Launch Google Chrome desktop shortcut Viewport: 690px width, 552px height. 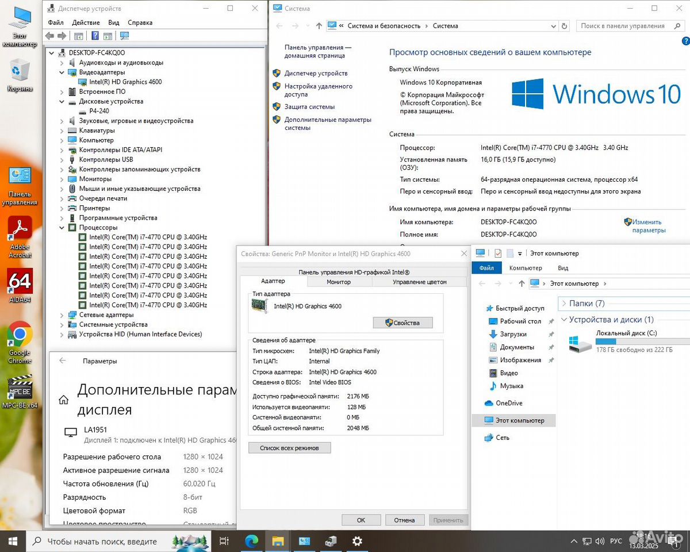pyautogui.click(x=20, y=342)
